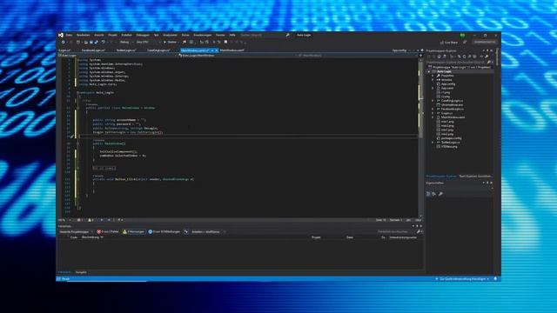Expand Verweise node in Solution Explorer
557x313 pixels.
point(433,80)
